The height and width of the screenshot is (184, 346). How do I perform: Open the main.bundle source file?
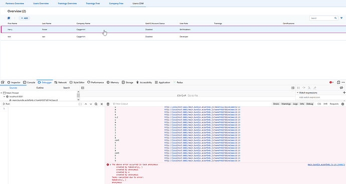[35, 100]
